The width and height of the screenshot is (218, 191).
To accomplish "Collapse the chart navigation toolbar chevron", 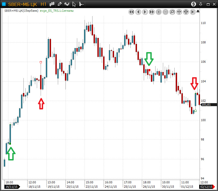I will coord(198,11).
